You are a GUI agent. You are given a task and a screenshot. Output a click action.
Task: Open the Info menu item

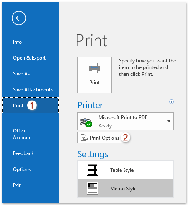[17, 42]
